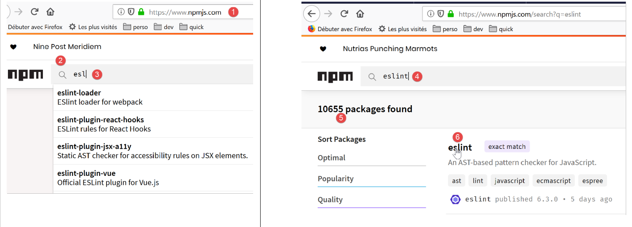The height and width of the screenshot is (227, 632).
Task: Click the eslint publisher hexagon avatar
Action: tap(455, 200)
